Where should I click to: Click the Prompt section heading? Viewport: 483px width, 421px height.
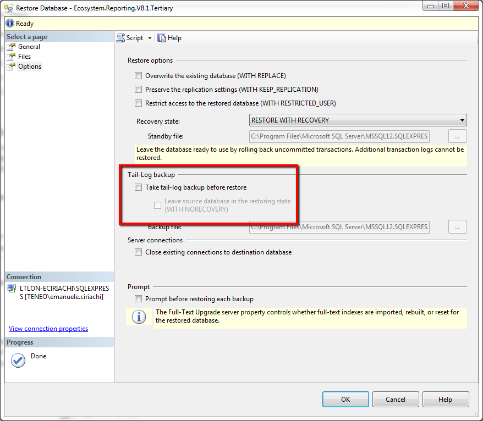[x=139, y=287]
